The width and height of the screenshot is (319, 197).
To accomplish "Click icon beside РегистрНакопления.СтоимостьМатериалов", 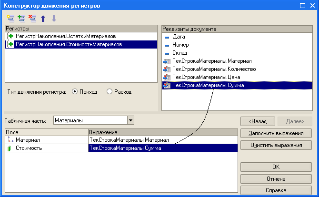I will coord(10,44).
